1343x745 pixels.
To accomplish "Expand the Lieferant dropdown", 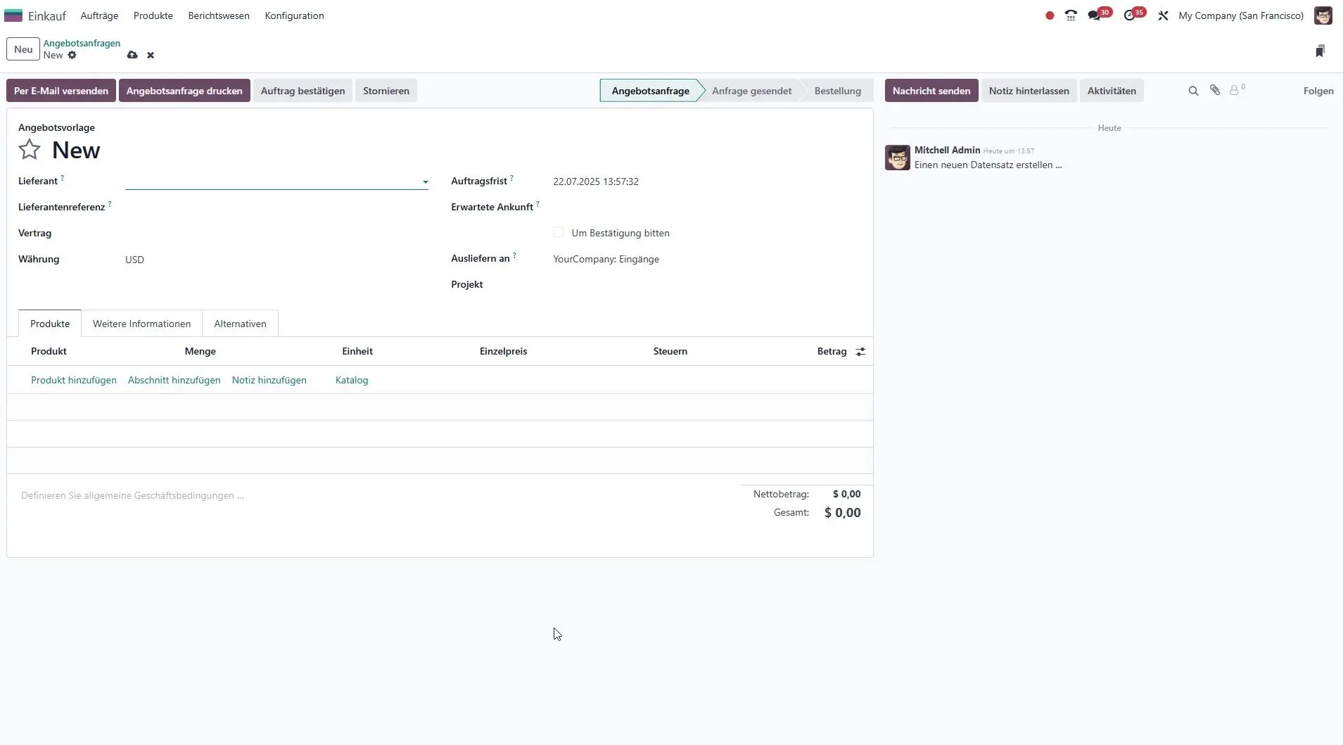I will tap(425, 182).
